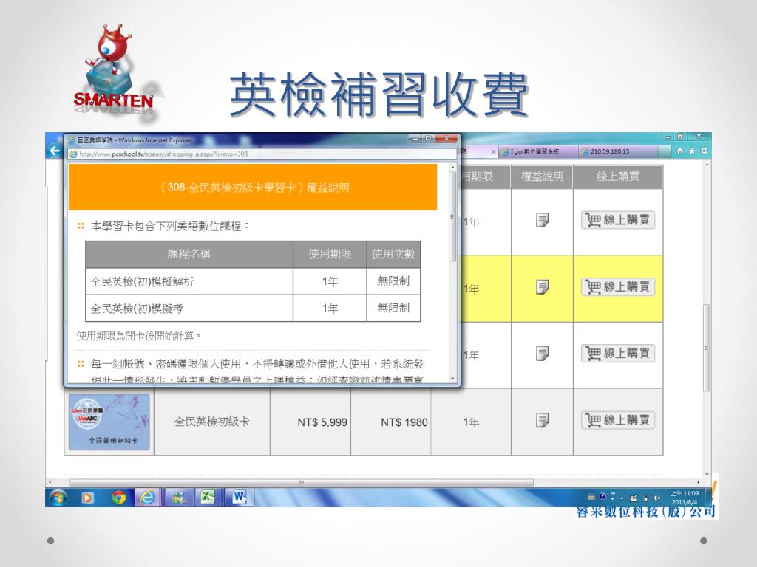Click the 使用次數 header in the popup table

click(x=393, y=254)
